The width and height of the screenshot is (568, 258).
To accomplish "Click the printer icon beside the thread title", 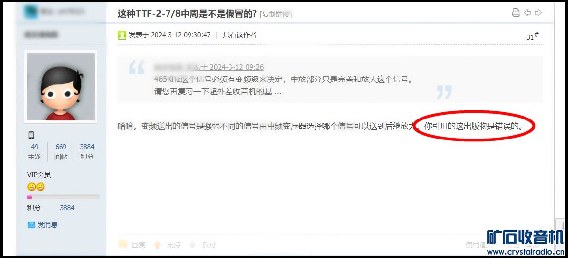I will point(516,13).
